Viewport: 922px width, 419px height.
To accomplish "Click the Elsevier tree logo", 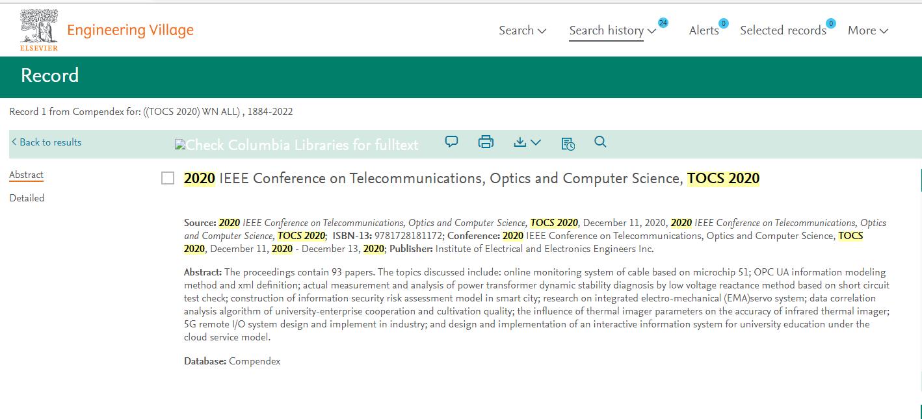I will tap(39, 30).
